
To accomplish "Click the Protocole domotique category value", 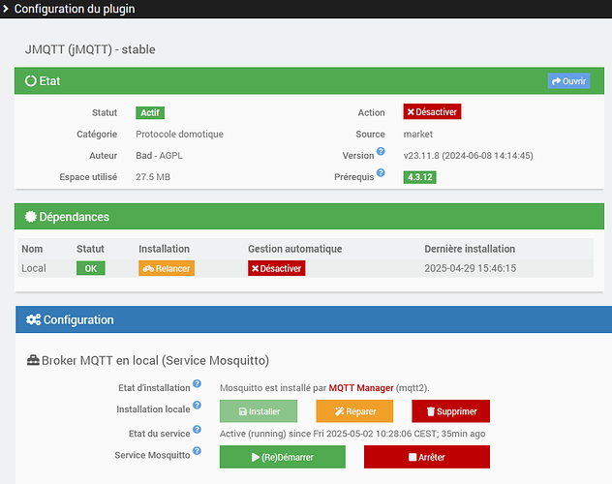I will (x=179, y=135).
